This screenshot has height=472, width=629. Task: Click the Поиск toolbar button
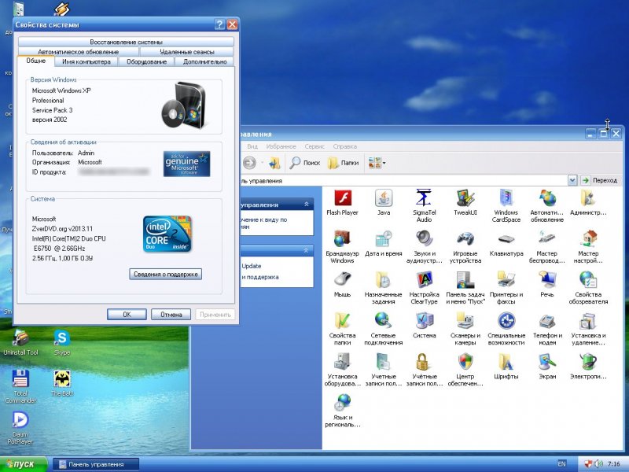point(305,163)
